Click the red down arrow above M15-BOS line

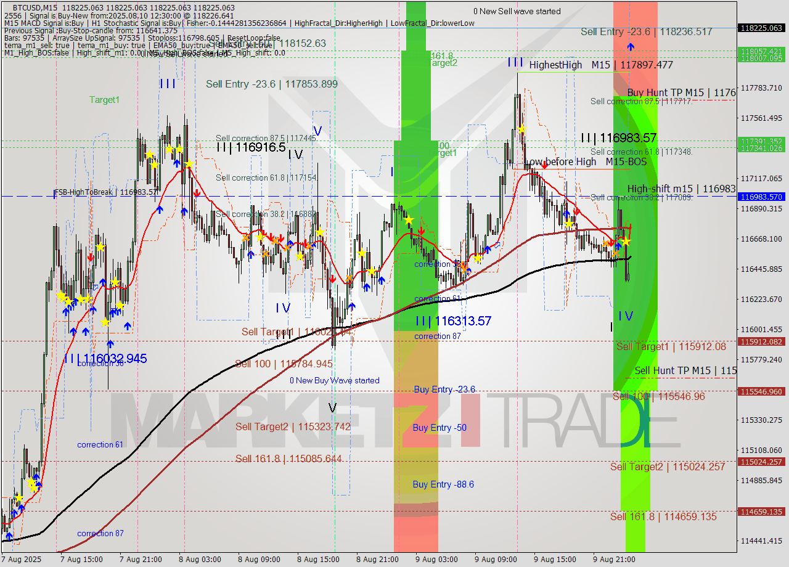tap(545, 165)
